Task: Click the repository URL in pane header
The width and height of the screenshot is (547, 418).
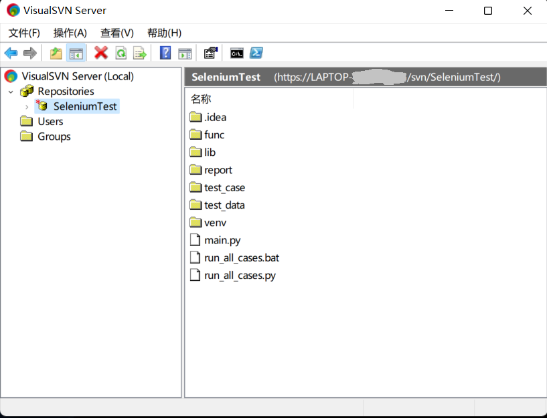Action: pyautogui.click(x=387, y=77)
